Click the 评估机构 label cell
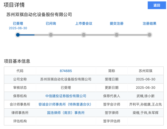 pos(20,121)
